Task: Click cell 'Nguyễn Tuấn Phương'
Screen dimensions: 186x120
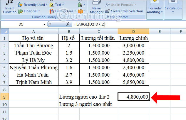Action: coord(33,67)
